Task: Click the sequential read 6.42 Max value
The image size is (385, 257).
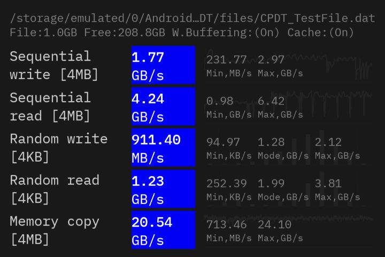Action: point(271,101)
